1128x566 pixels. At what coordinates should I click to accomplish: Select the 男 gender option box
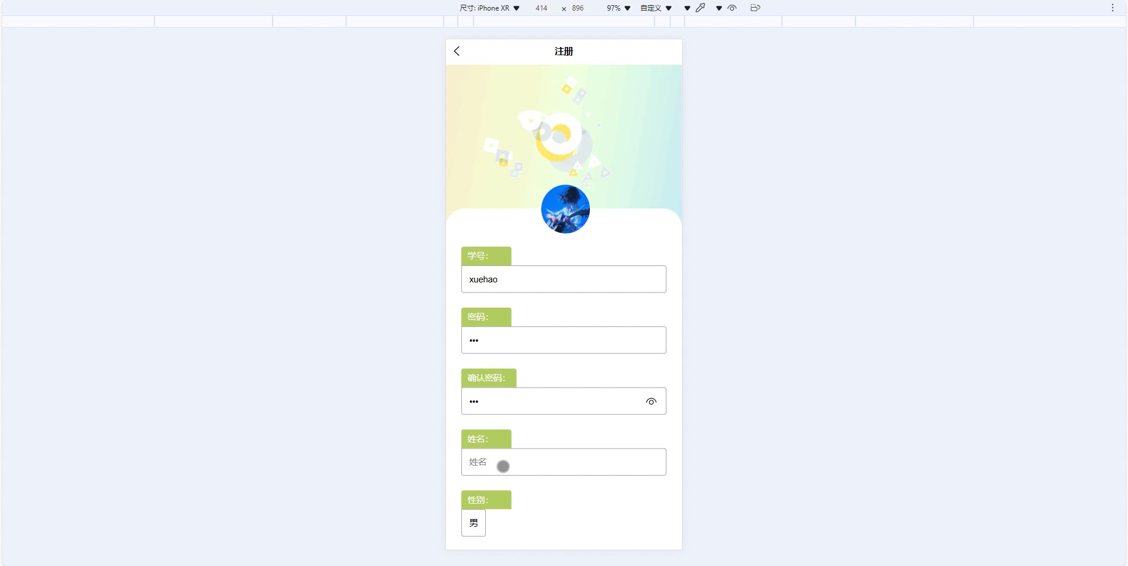pyautogui.click(x=474, y=523)
